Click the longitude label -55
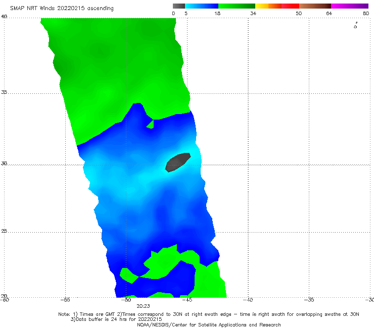374x328 pixels. tap(65, 300)
